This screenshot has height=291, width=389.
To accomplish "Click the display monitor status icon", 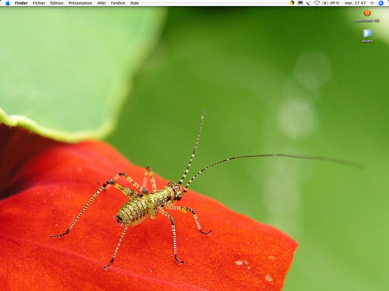I will click(300, 3).
